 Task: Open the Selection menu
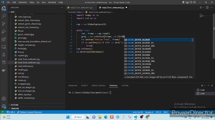coord(23,2)
